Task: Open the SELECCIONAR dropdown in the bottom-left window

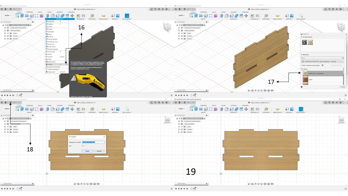Action: point(127,112)
